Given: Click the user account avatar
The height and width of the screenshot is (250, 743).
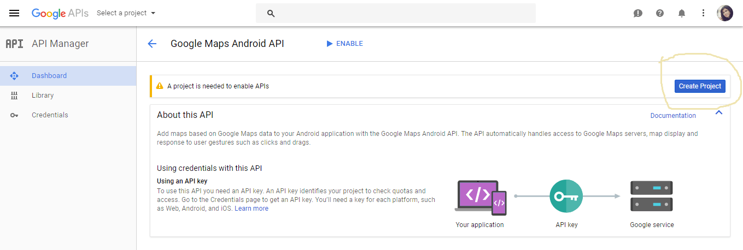Looking at the screenshot, I should click(725, 13).
